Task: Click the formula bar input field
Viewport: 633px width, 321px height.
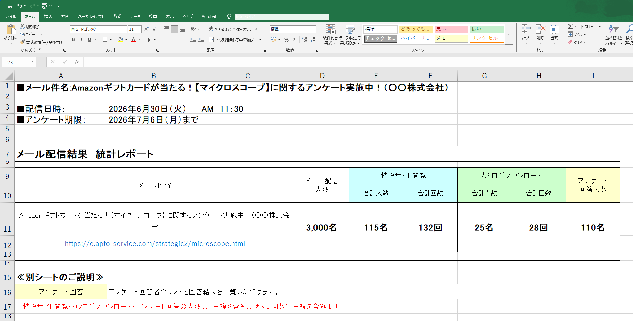Action: click(x=358, y=62)
